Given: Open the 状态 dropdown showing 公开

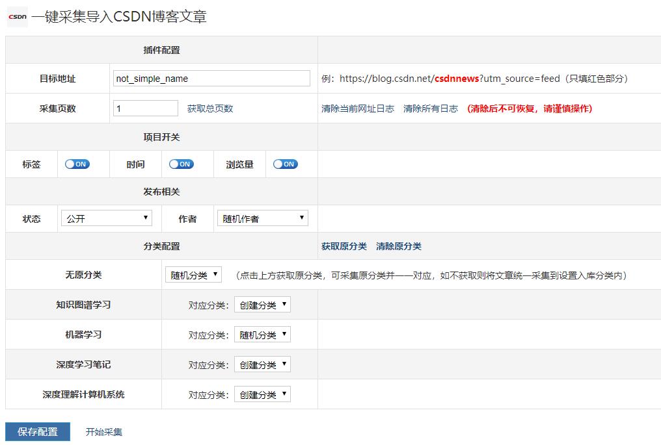Looking at the screenshot, I should click(107, 218).
